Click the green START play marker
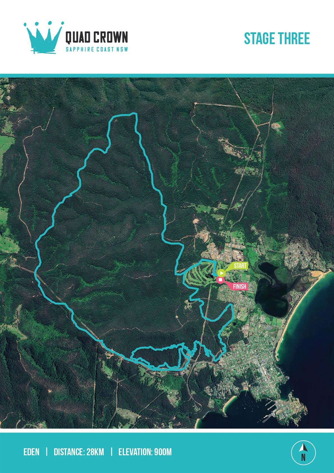Viewport: 334px width, 473px height. click(221, 273)
